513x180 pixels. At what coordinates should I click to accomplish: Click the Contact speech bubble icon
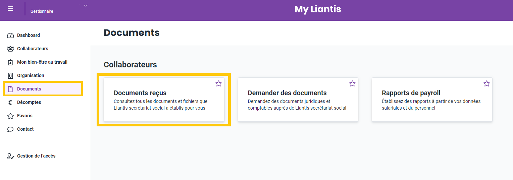tap(10, 129)
